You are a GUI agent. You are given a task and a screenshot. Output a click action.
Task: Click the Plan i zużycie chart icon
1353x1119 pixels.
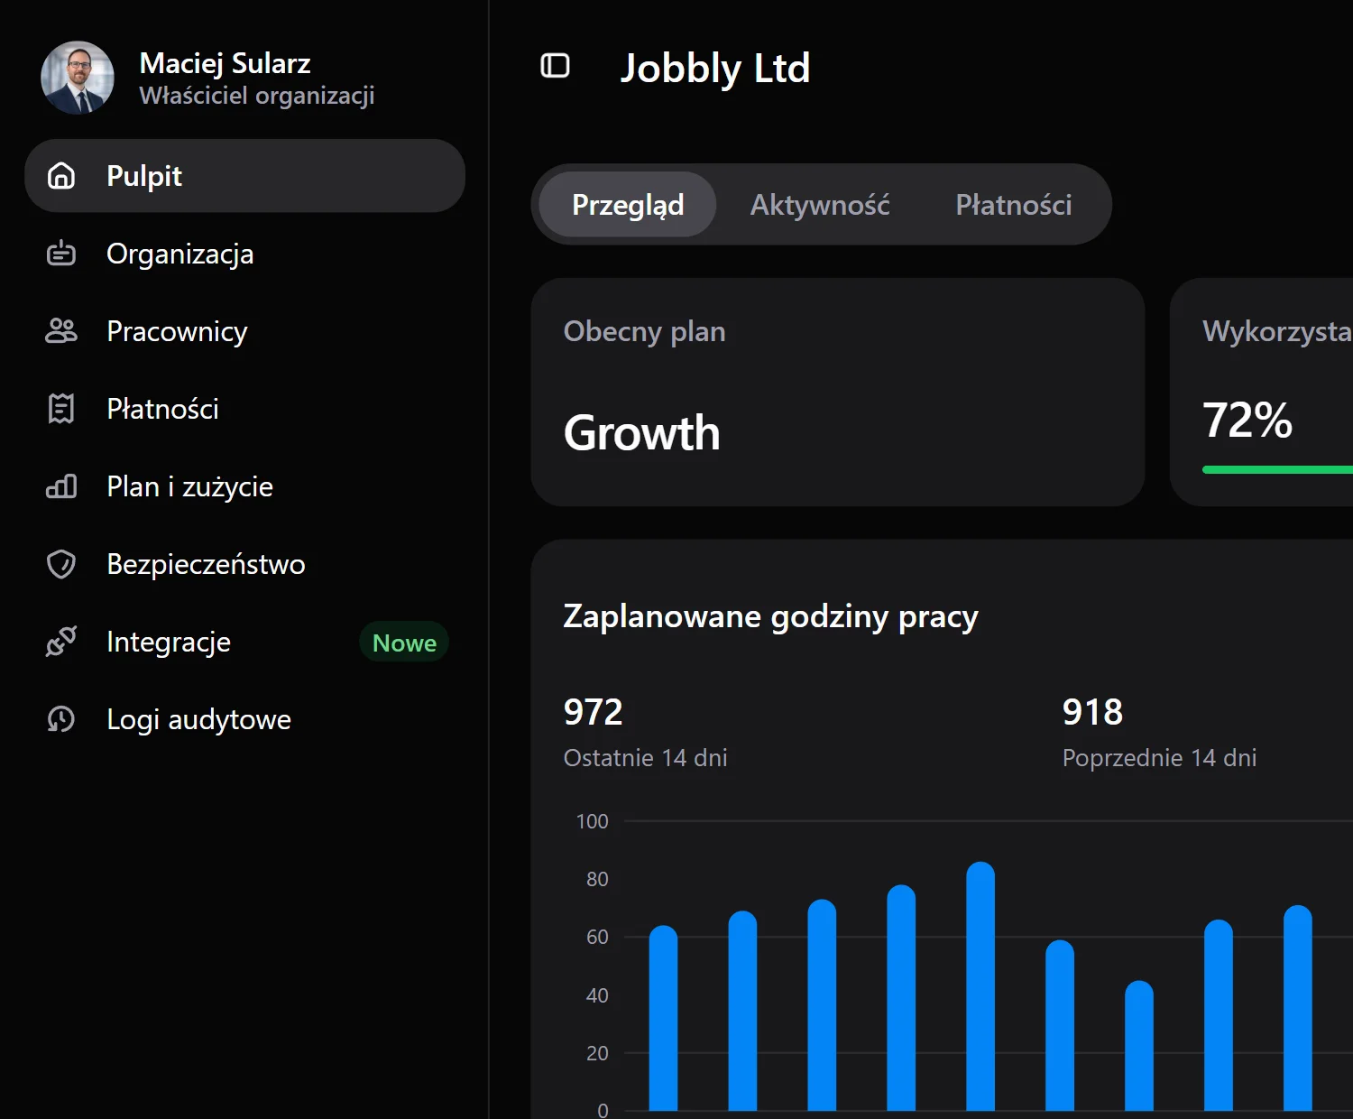pos(61,486)
